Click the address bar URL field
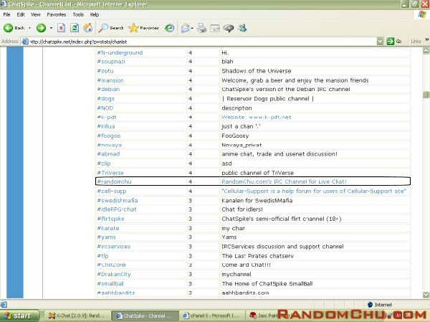430x322 pixels. [202, 42]
